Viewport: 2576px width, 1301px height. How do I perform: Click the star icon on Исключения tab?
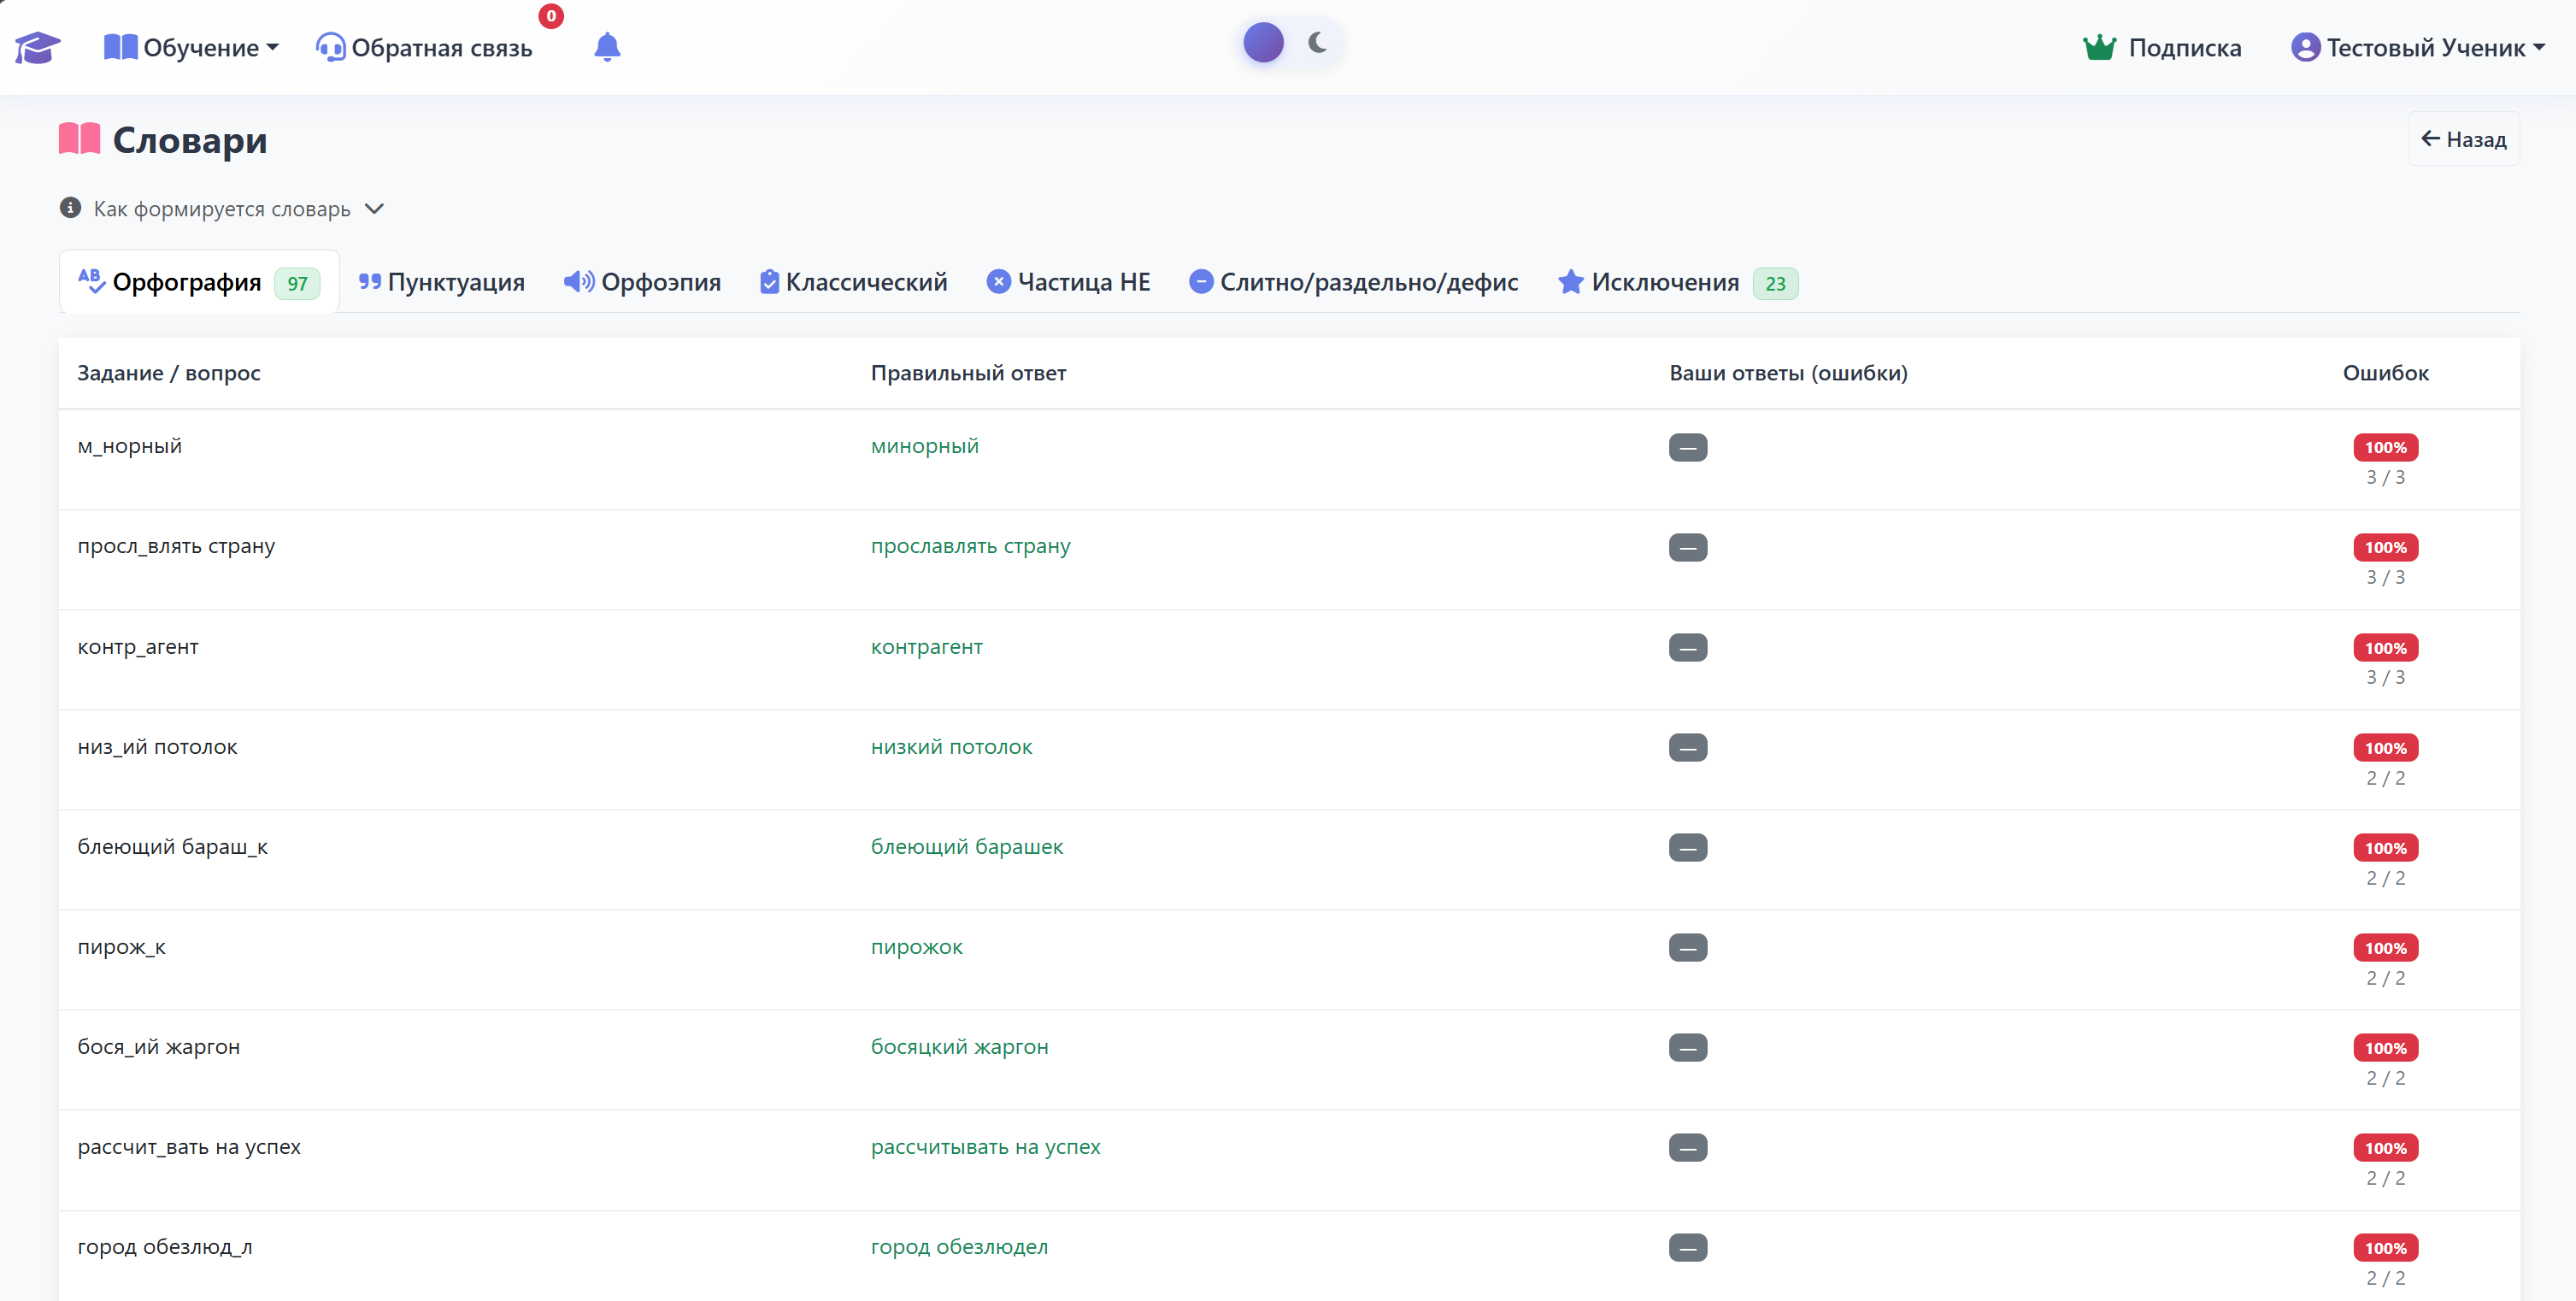[1571, 282]
